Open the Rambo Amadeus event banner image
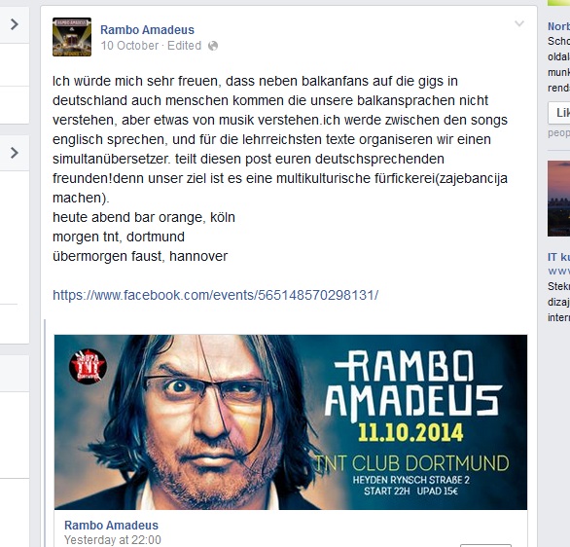 pos(291,421)
